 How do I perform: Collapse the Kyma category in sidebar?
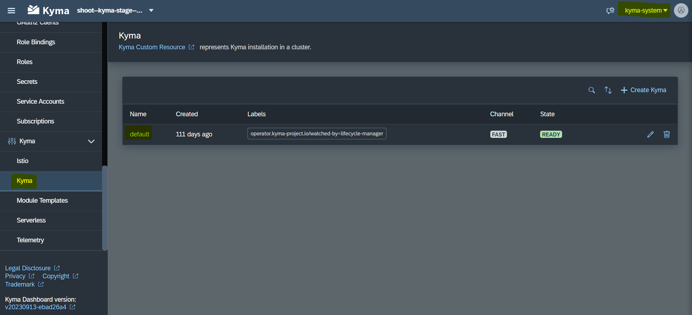[91, 141]
